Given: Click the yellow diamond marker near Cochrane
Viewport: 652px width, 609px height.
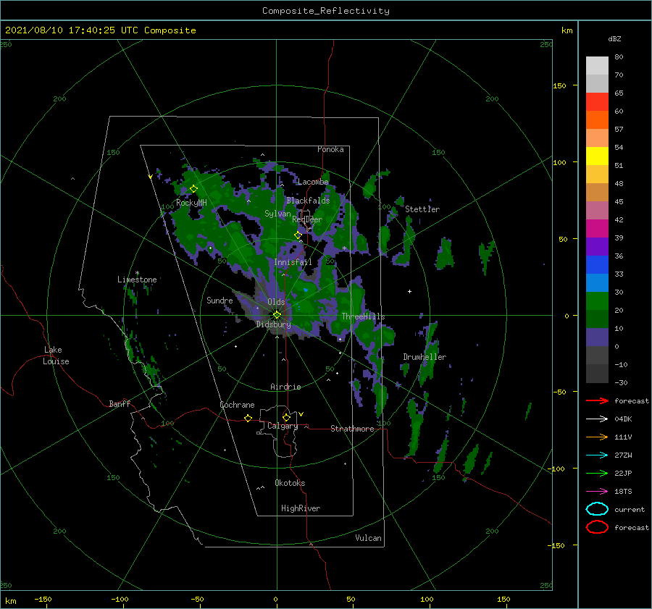Looking at the screenshot, I should pyautogui.click(x=248, y=418).
